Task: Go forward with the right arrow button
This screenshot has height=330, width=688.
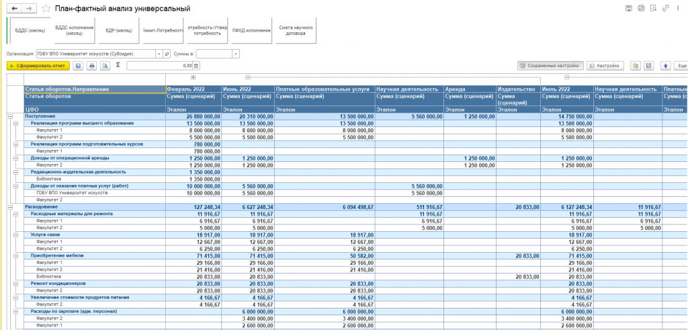Action: [30, 8]
